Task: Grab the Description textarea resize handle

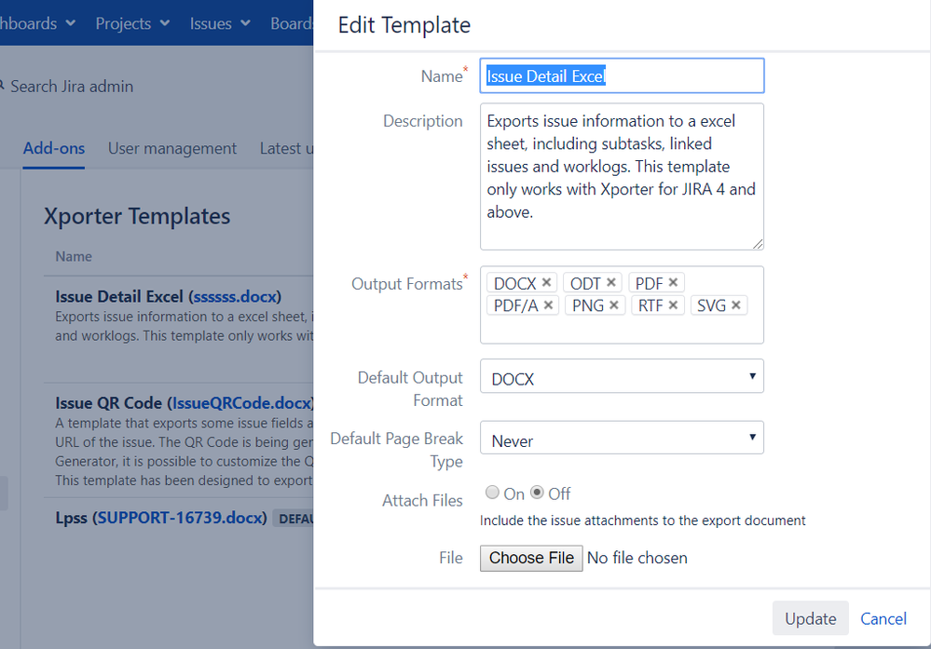Action: coord(758,244)
